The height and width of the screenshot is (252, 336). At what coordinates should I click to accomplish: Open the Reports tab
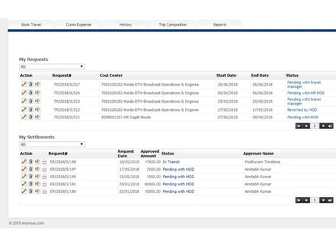(x=220, y=25)
